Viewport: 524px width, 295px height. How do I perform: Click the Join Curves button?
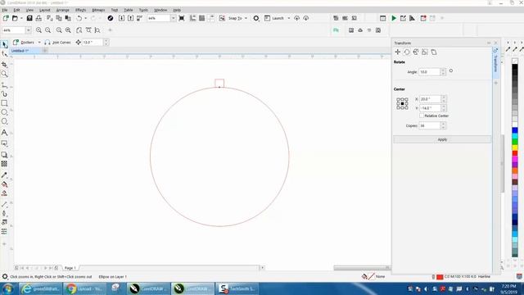pyautogui.click(x=57, y=43)
